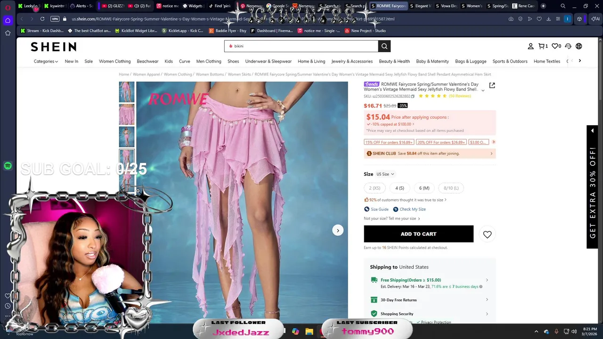Open File Explorer from taskbar
Viewport: 603px width, 339px height.
pos(309,331)
